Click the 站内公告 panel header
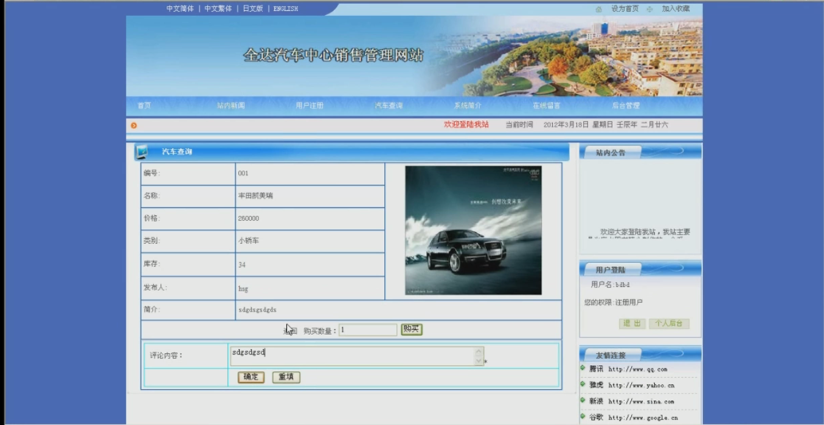 pos(640,152)
